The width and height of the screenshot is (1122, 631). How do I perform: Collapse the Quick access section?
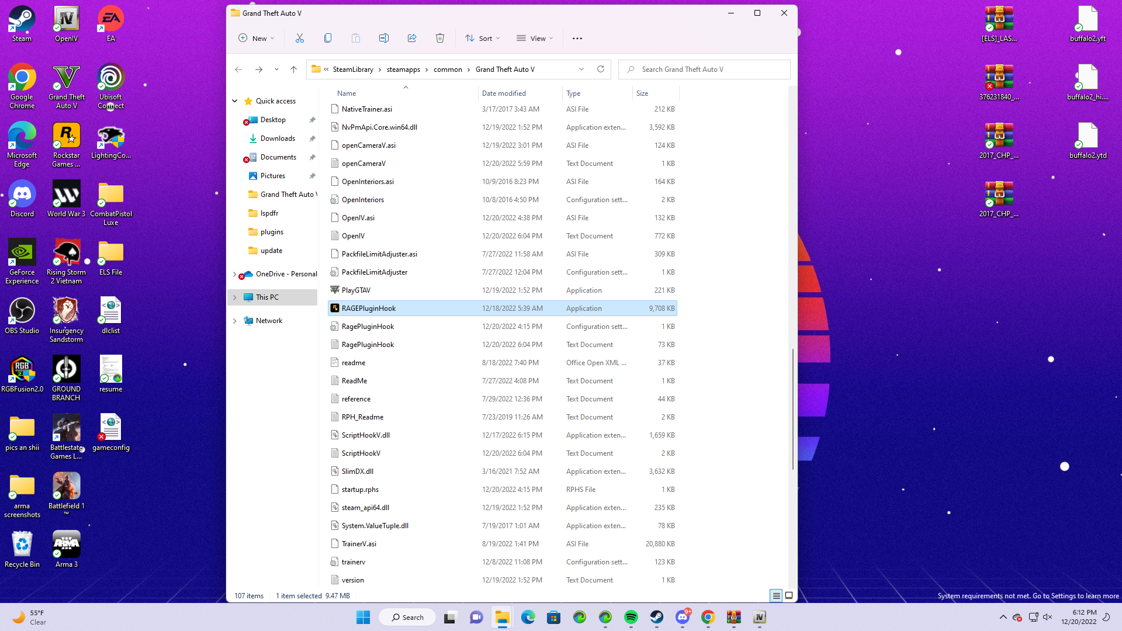tap(235, 101)
